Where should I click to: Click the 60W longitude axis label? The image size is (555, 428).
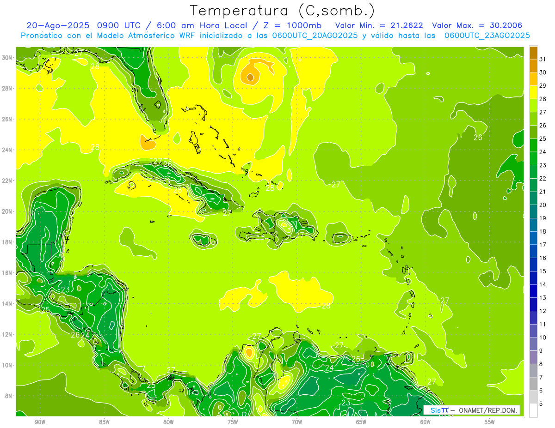[x=425, y=422]
